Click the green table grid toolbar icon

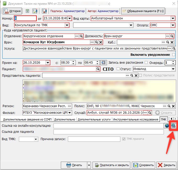click(x=27, y=11)
